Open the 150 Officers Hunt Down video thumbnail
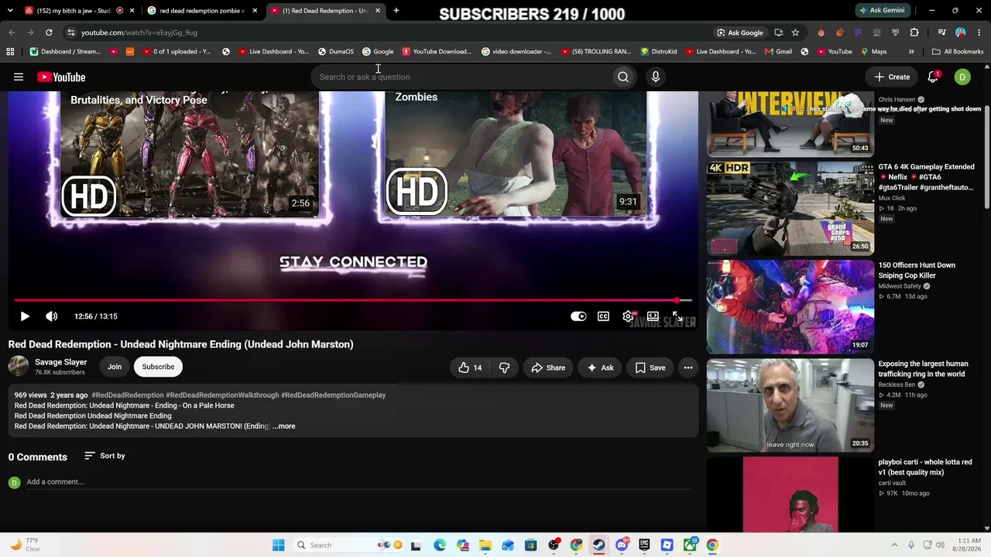This screenshot has height=557, width=991. point(790,306)
